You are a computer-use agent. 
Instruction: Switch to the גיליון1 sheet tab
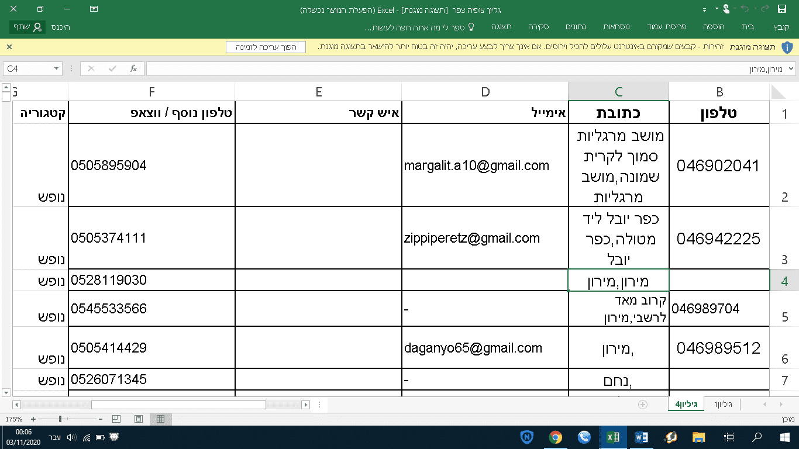pyautogui.click(x=723, y=404)
